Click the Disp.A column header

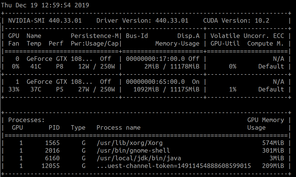point(188,36)
